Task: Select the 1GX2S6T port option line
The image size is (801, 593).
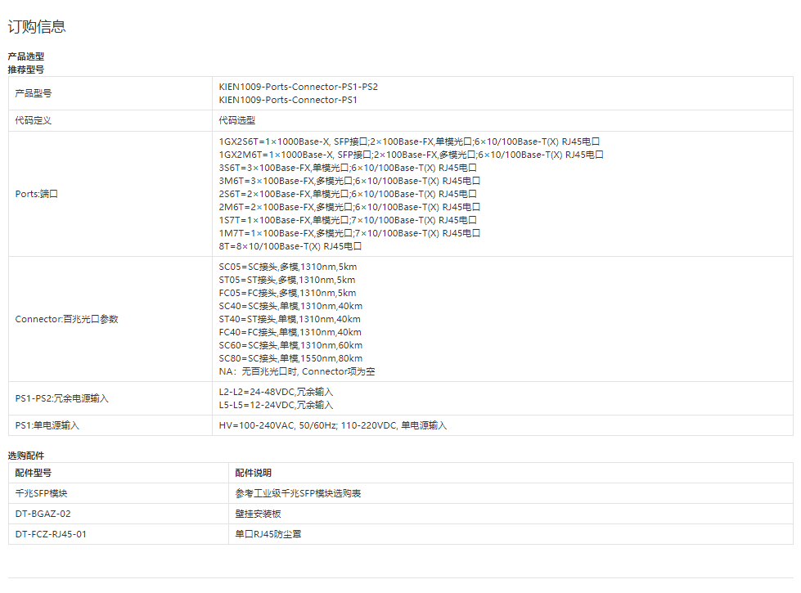Action: click(409, 142)
